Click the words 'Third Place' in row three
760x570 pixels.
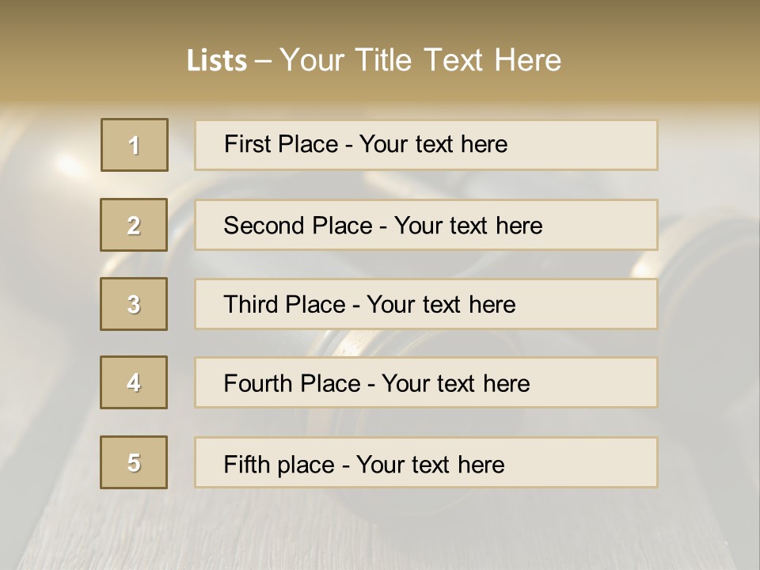tap(284, 304)
